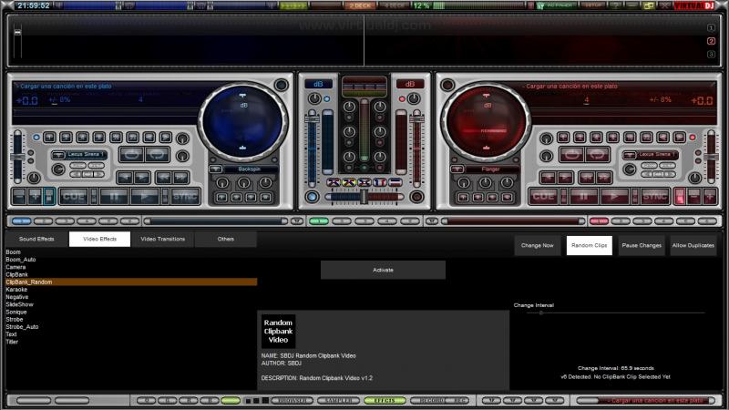Pause the right deck
Viewport: 729px width, 410px height.
click(583, 196)
